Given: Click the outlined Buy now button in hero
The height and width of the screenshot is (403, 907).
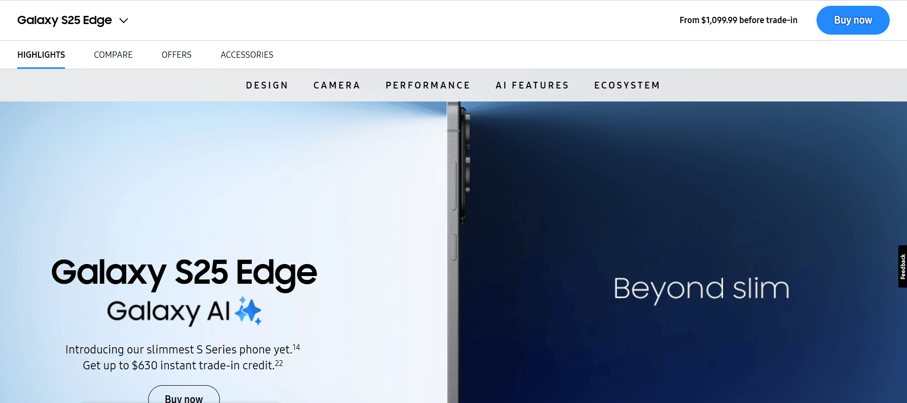Looking at the screenshot, I should (184, 395).
